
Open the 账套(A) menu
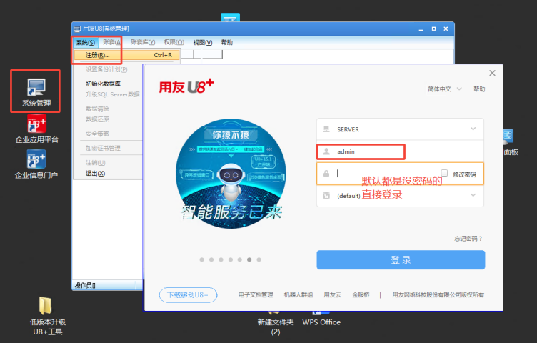coord(112,42)
